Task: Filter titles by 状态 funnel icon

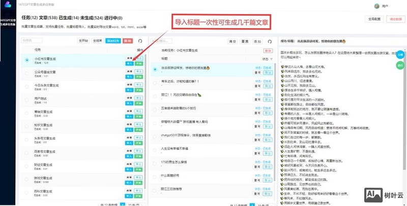Action: 271,59
